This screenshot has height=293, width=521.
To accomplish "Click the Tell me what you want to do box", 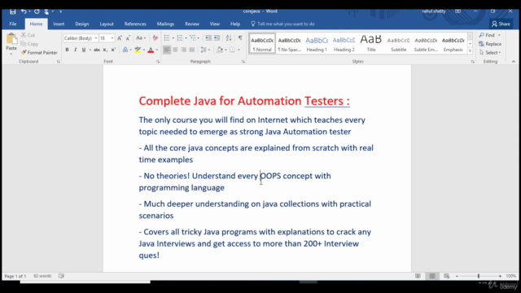I will (x=282, y=24).
